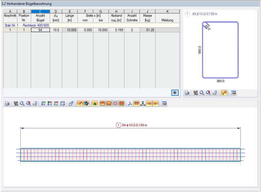Click the perspective boxes view icon

pyautogui.click(x=71, y=103)
